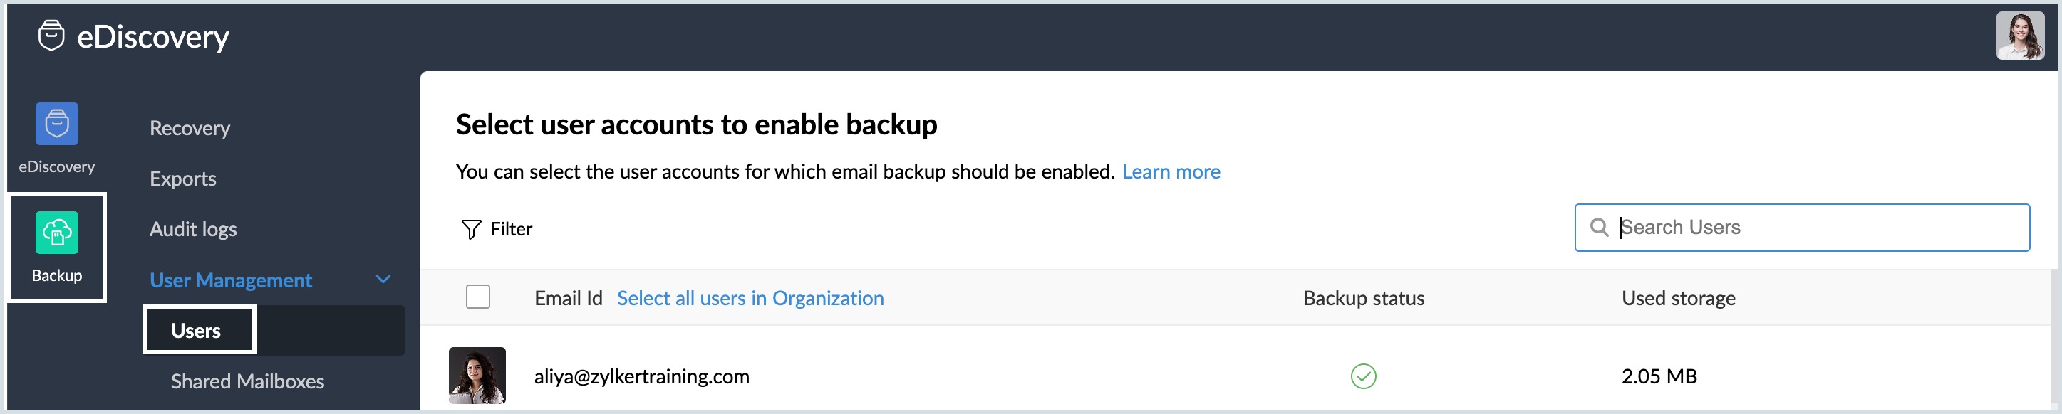
Task: Click the User Management chevron arrow
Action: [383, 280]
